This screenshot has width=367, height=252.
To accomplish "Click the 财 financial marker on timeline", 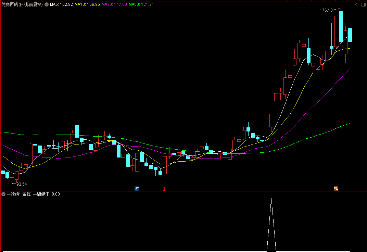I will (x=137, y=189).
